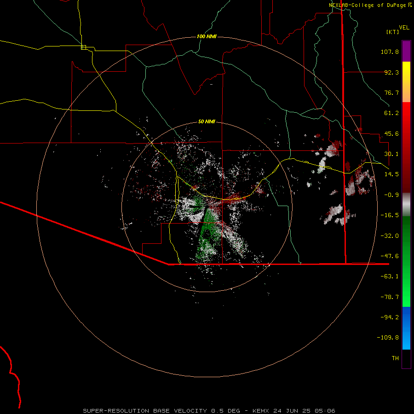
Task: Click the -78.7 velocity scale value
Action: pyautogui.click(x=390, y=297)
